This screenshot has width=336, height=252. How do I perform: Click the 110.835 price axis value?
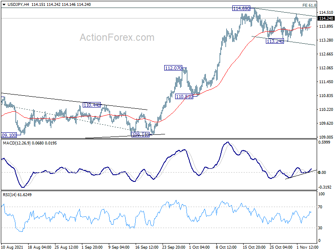326,95
